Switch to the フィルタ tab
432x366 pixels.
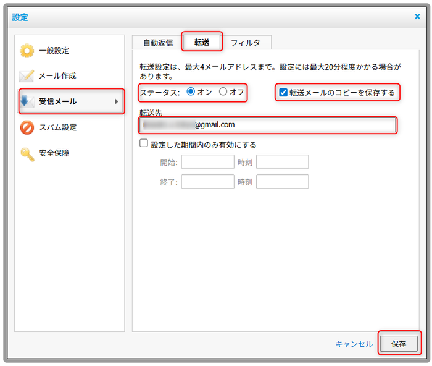[x=246, y=43]
